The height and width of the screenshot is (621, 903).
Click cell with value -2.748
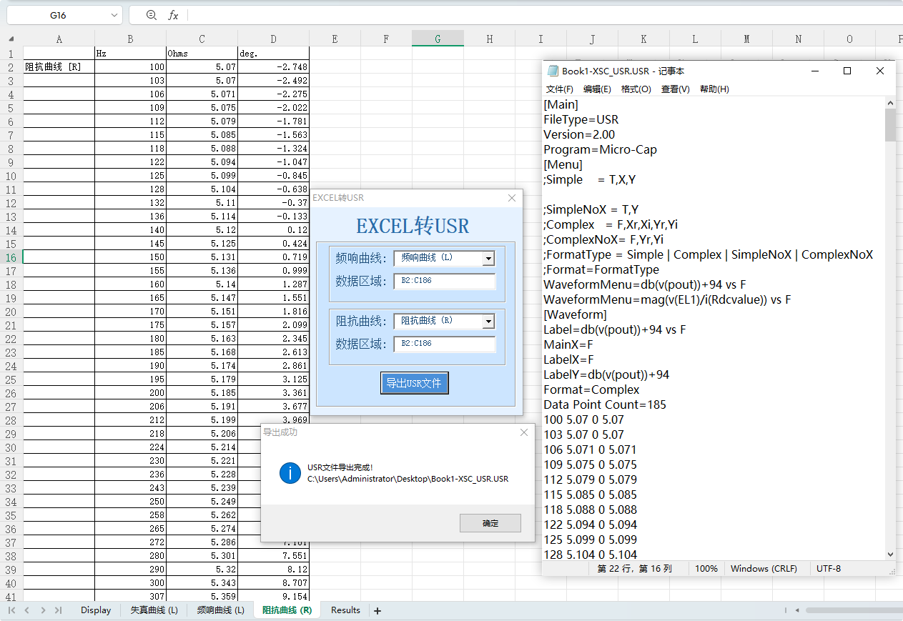coord(273,67)
